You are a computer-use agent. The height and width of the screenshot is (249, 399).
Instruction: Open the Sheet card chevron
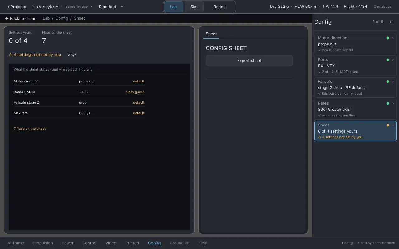click(x=393, y=125)
